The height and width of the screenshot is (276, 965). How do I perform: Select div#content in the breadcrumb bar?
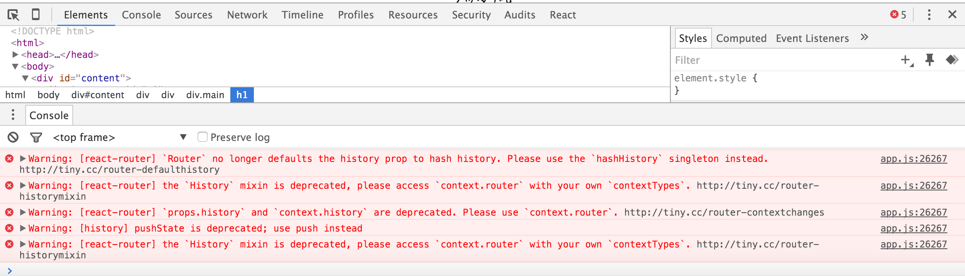(98, 95)
